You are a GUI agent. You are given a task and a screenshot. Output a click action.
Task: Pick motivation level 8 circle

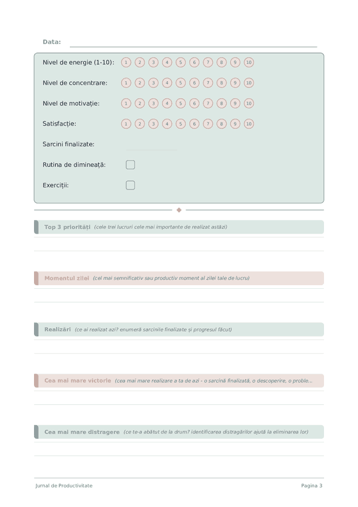coord(221,103)
